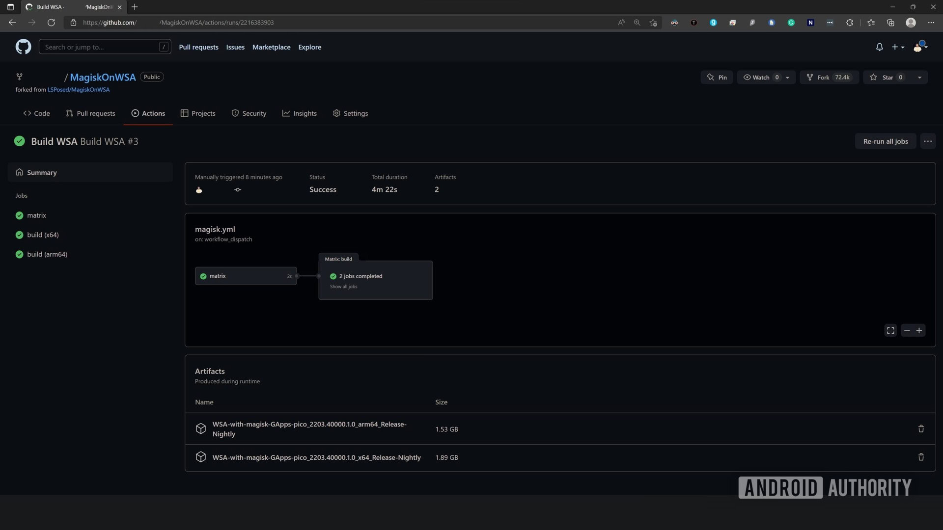This screenshot has width=943, height=530.
Task: Enter fullscreen view of workflow graph
Action: point(890,331)
